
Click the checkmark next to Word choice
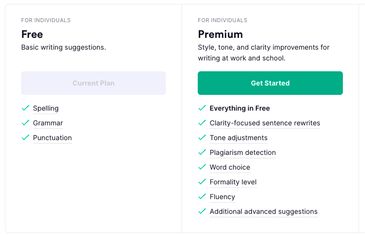pyautogui.click(x=202, y=167)
